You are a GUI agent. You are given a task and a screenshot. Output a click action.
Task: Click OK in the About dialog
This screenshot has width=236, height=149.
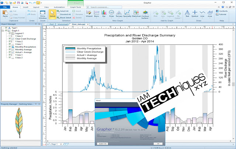pos(158,143)
